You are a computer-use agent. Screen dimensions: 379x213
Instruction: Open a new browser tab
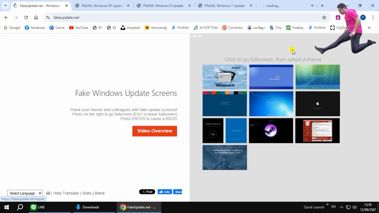pyautogui.click(x=322, y=6)
